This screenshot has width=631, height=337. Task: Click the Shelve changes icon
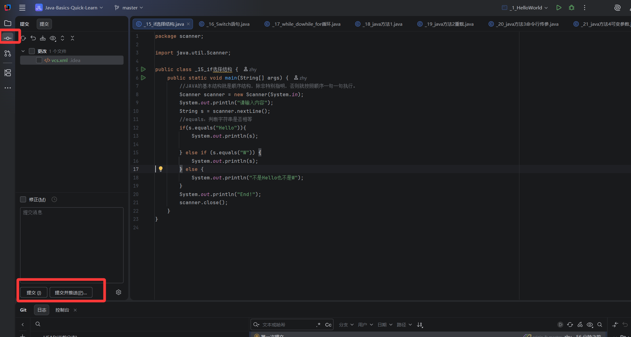tap(43, 38)
